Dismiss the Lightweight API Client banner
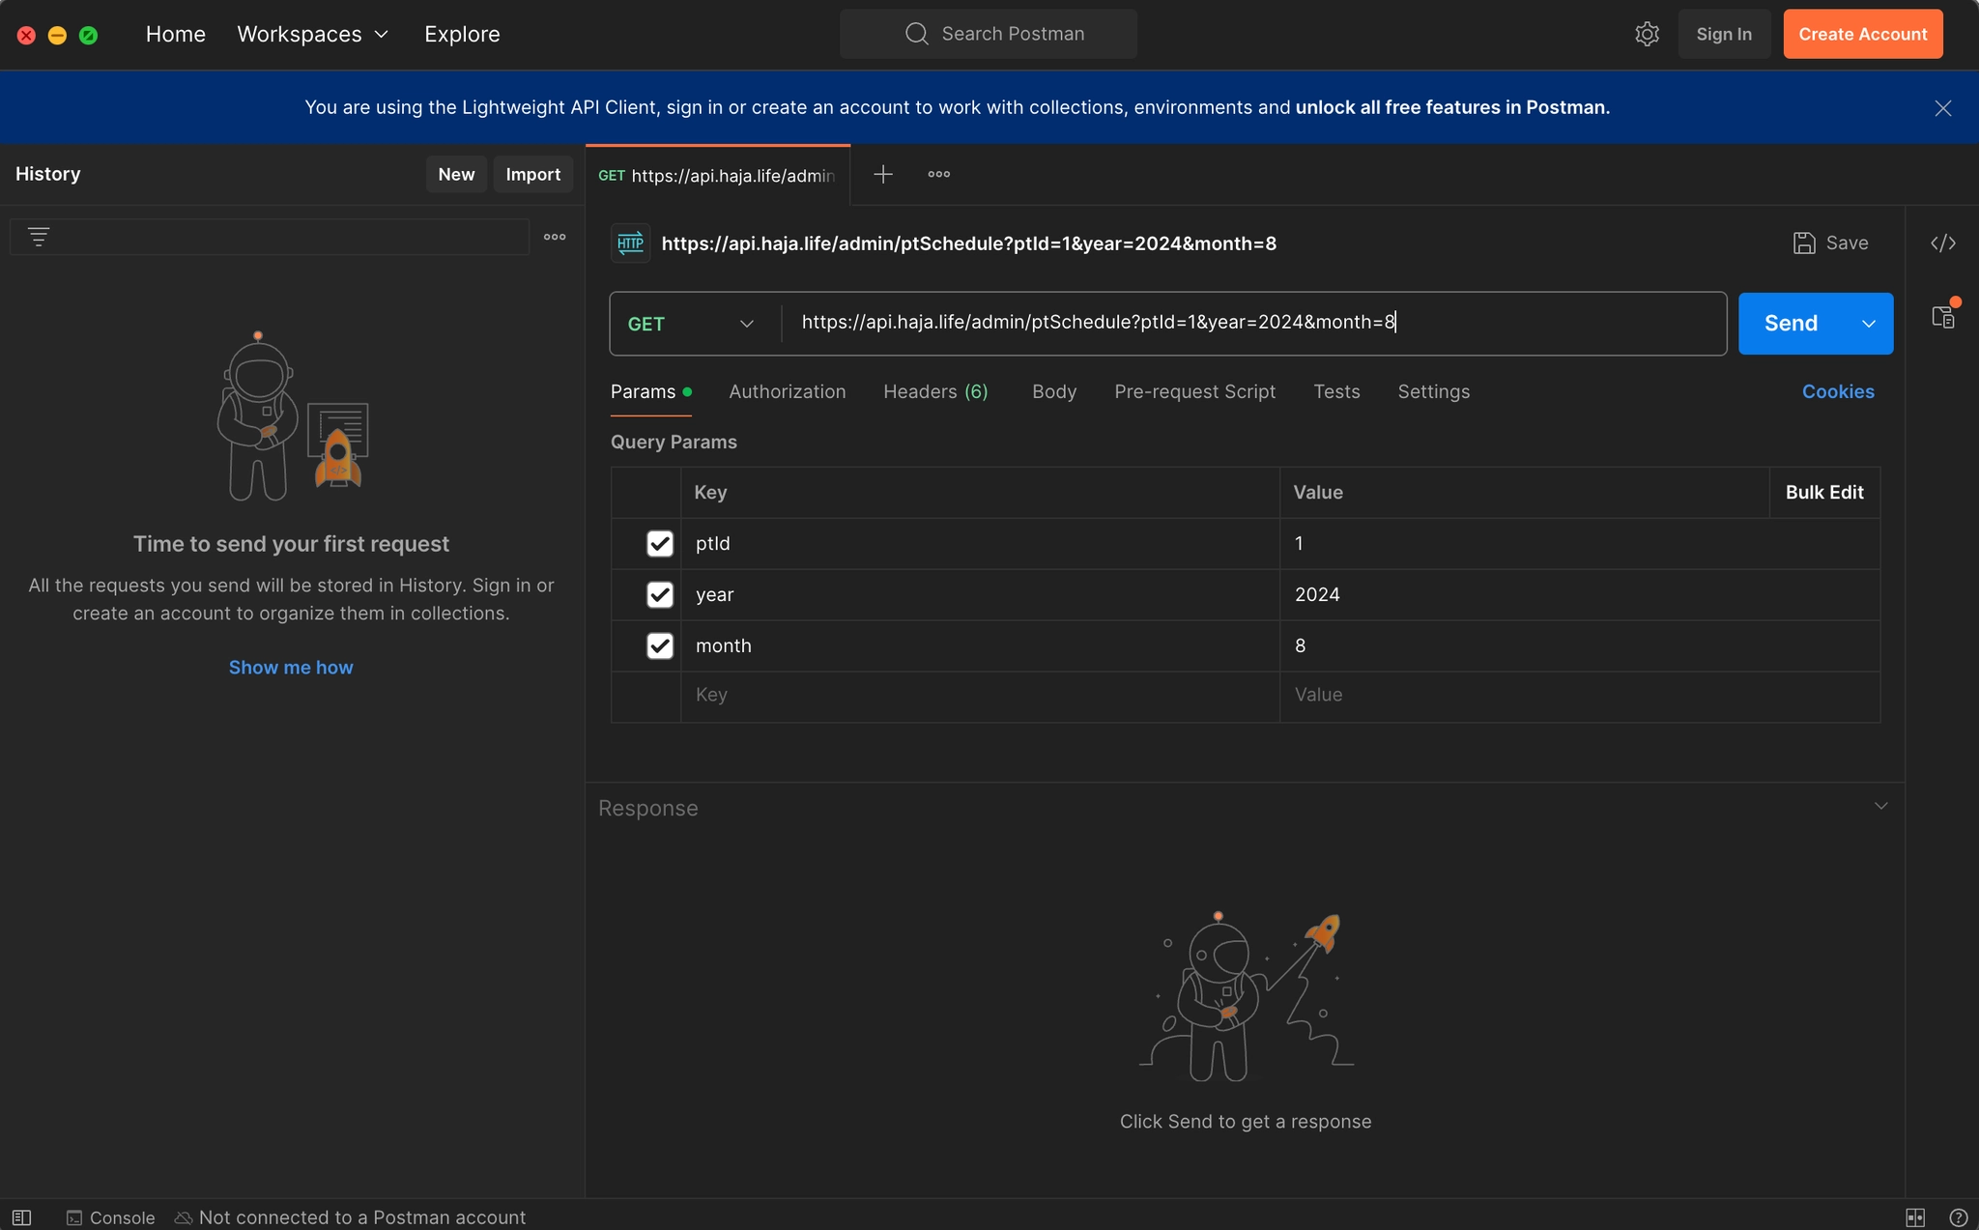The width and height of the screenshot is (1979, 1230). (1942, 108)
